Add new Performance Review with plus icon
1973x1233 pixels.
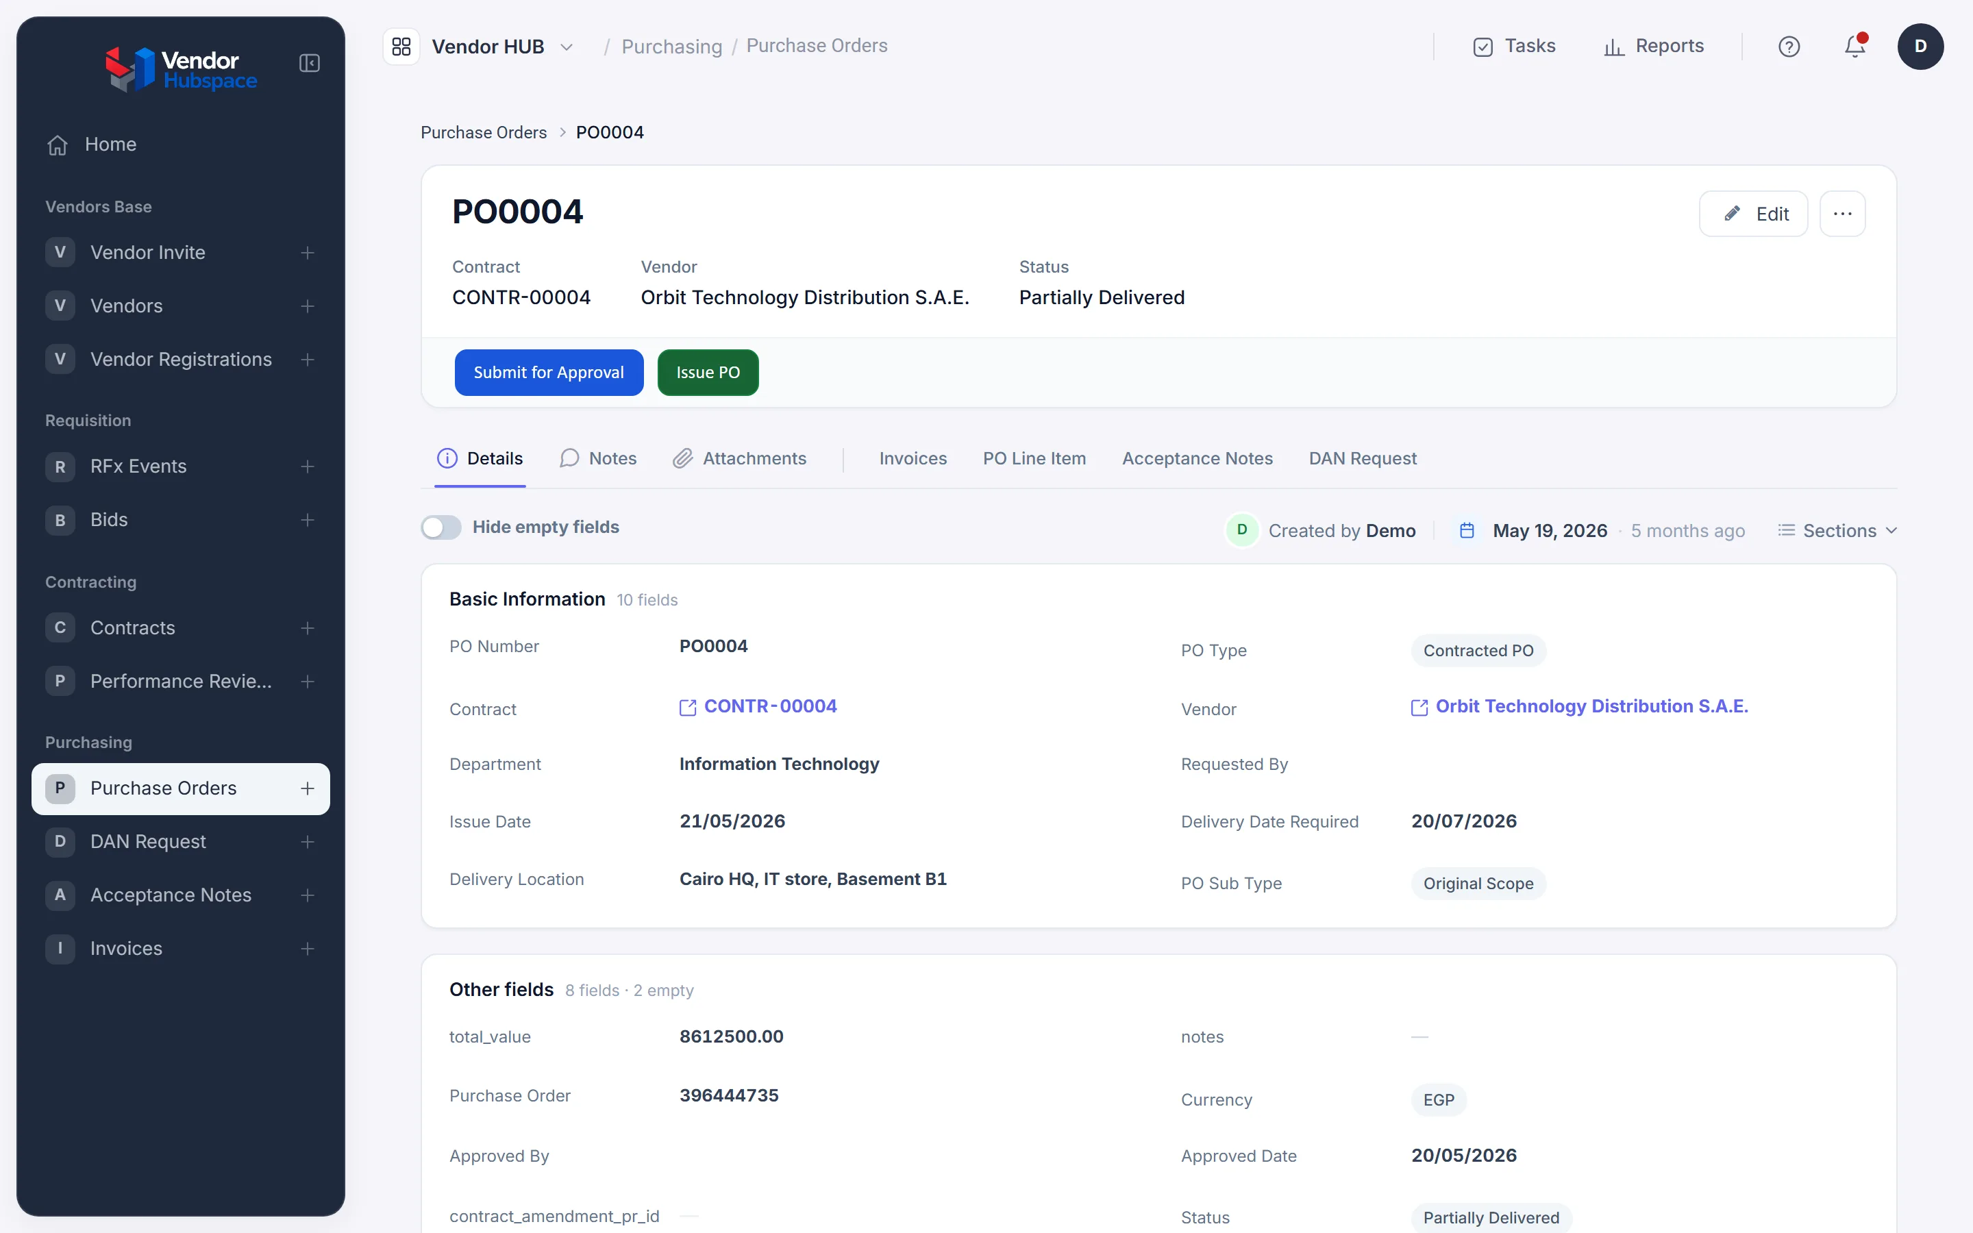click(308, 682)
